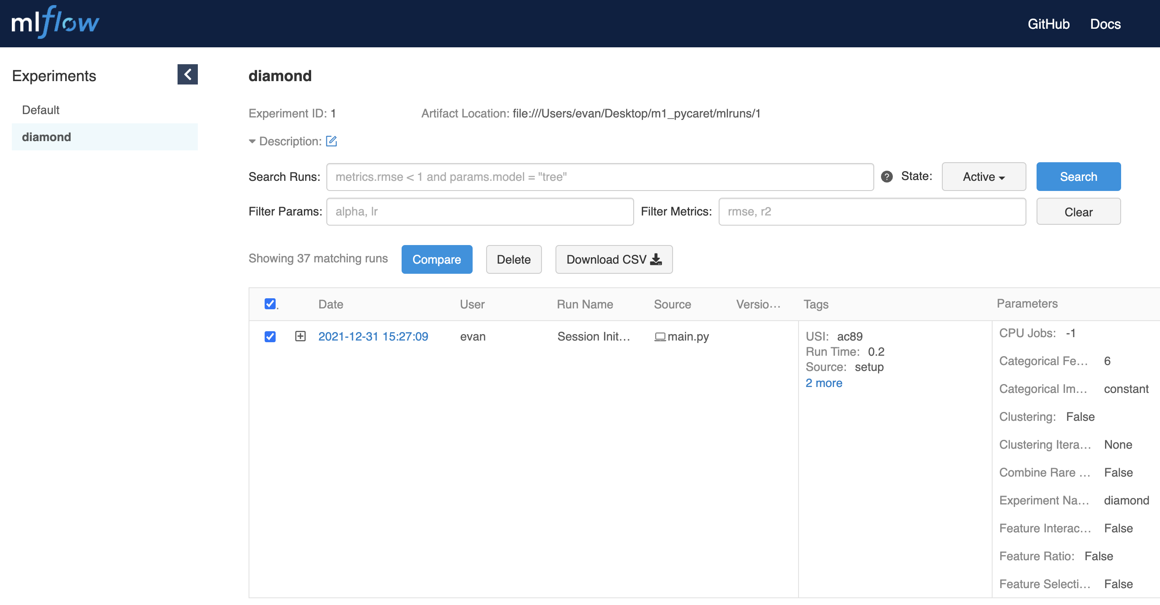The height and width of the screenshot is (605, 1160).
Task: Delete the selected runs
Action: [513, 259]
